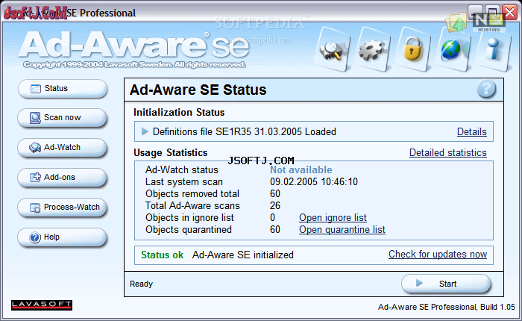Screen dimensions: 522x321
Task: Click the padlock quarantine icon
Action: pyautogui.click(x=412, y=50)
